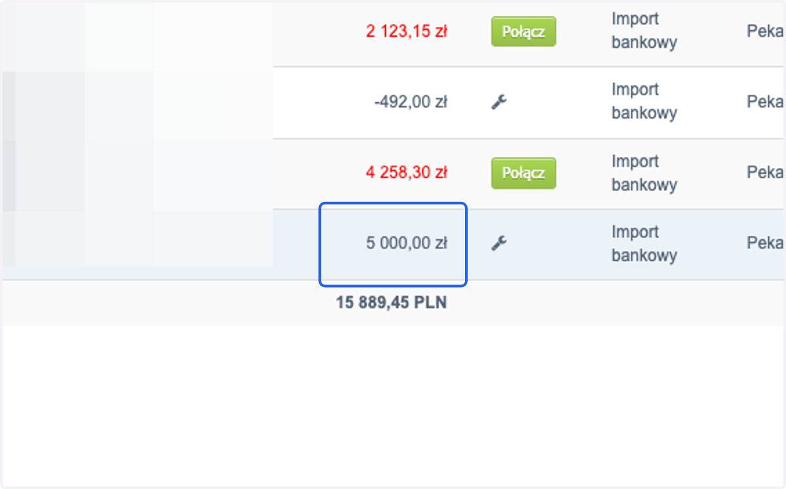Select the -492,00 zł amount cell
Screen dimensions: 786x489
pyautogui.click(x=411, y=102)
